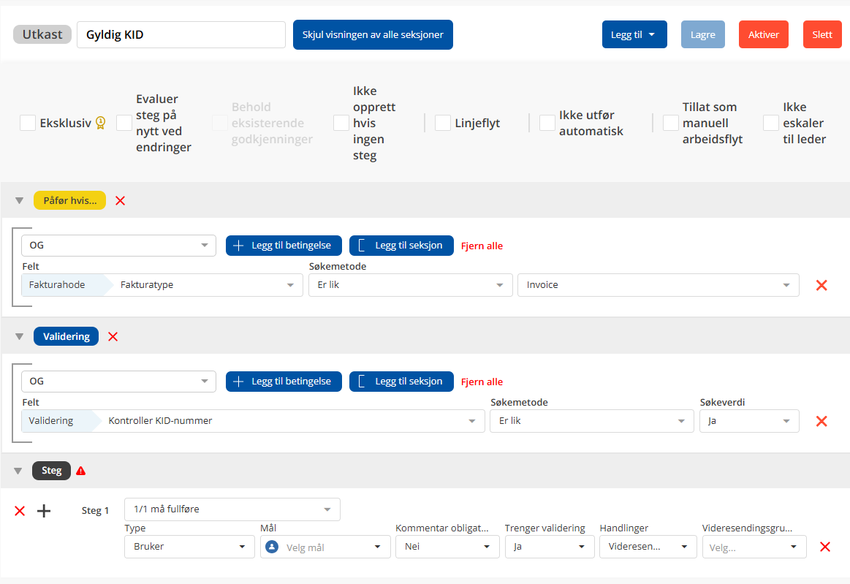This screenshot has width=850, height=584.
Task: Remove the Kontroller KID-nummer condition row
Action: tap(821, 421)
